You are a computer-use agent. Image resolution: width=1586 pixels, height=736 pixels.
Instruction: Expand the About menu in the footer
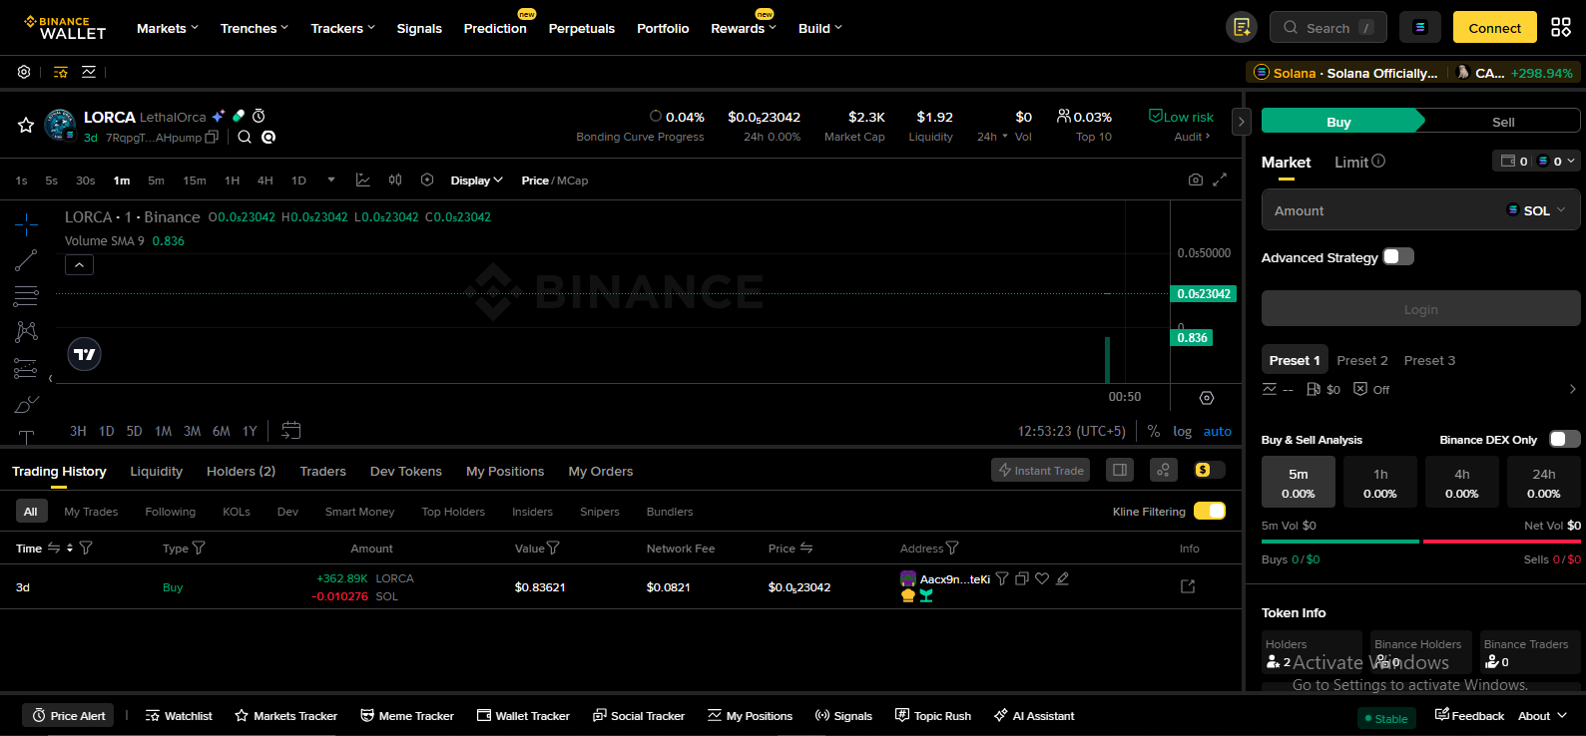click(x=1543, y=715)
